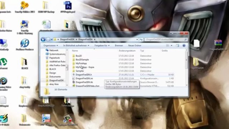Open the 'Freigeben für' dropdown
Screen dimensions: 229x129
(102, 46)
